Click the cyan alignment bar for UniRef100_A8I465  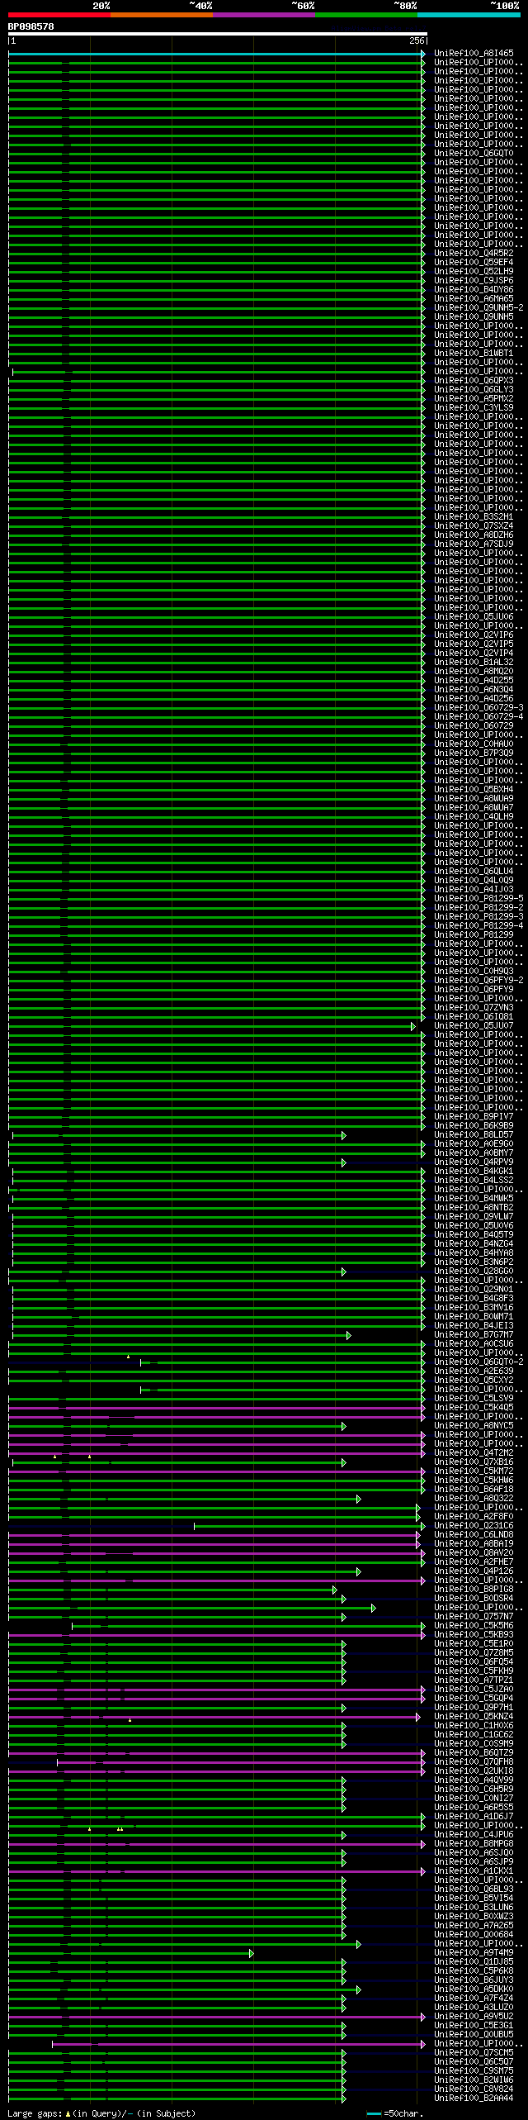pos(217,54)
